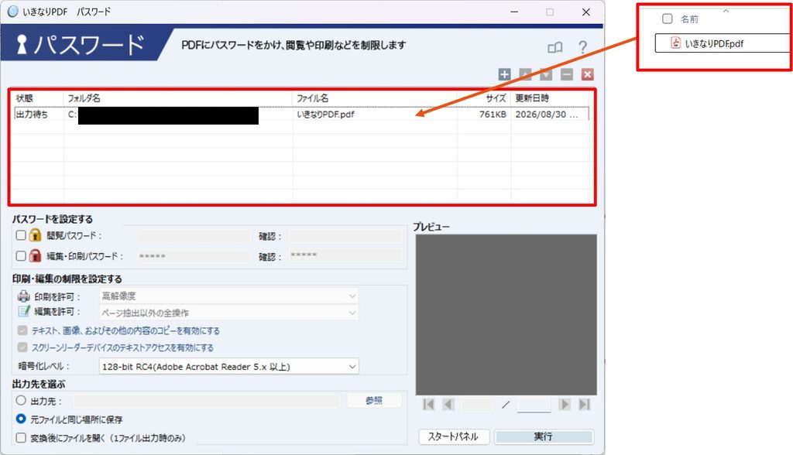Click the edit icon beside 編集を許可
This screenshot has width=793, height=455.
[24, 311]
